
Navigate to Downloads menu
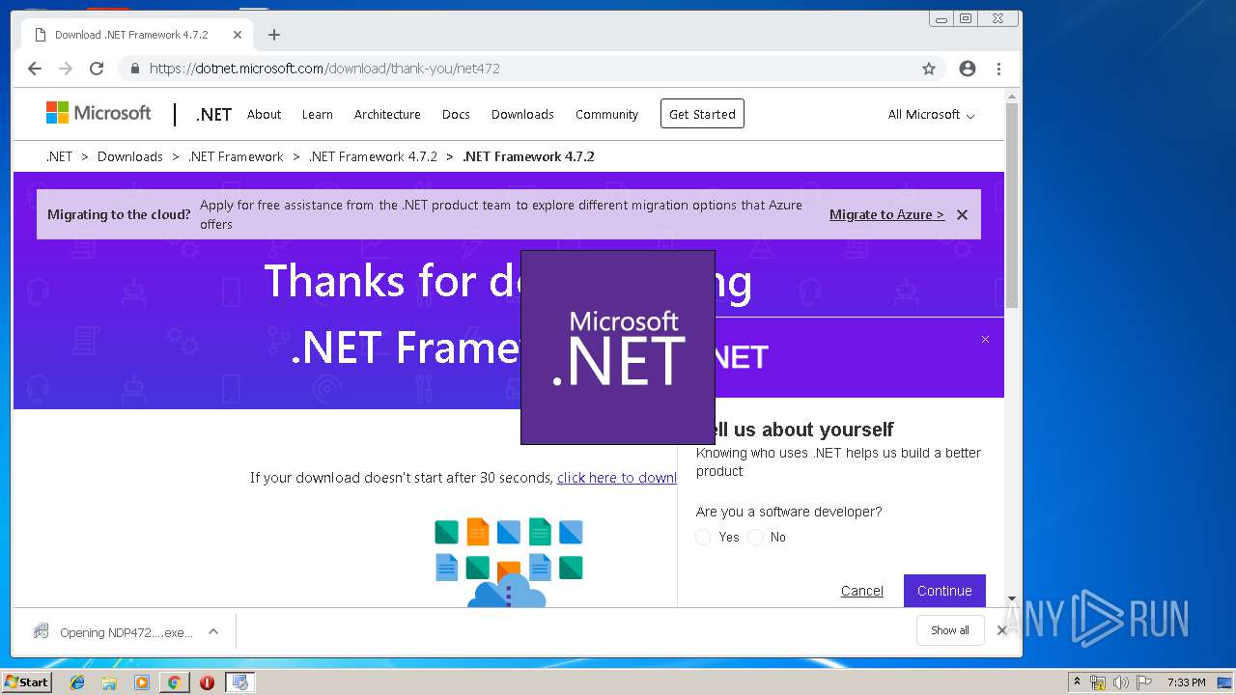coord(522,114)
